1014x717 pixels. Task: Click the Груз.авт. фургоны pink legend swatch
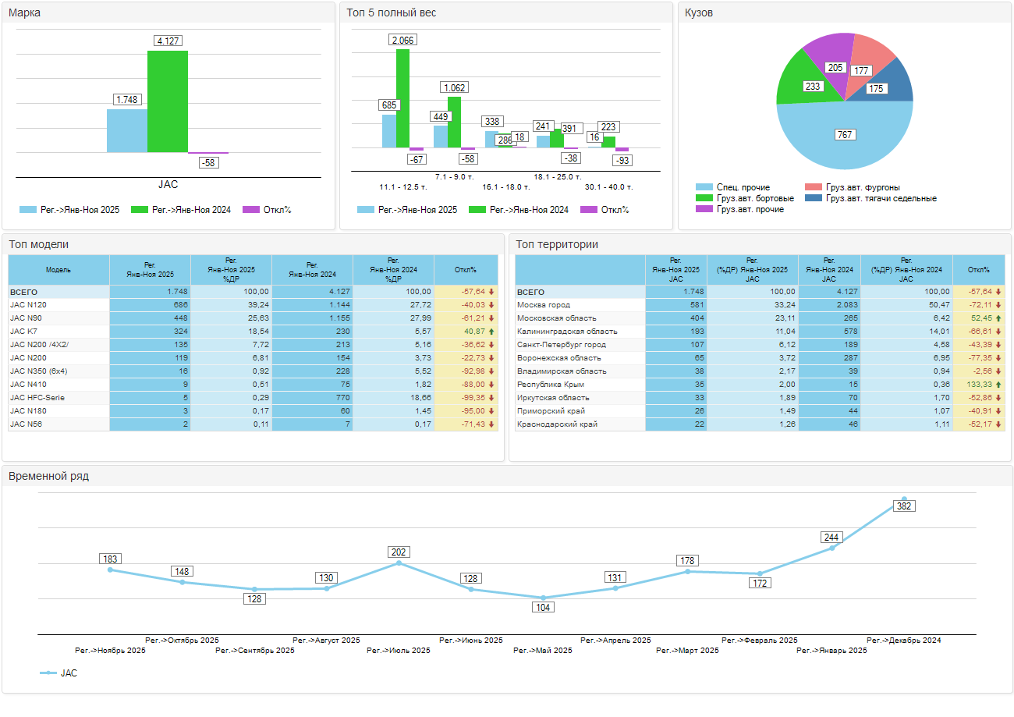coord(813,187)
